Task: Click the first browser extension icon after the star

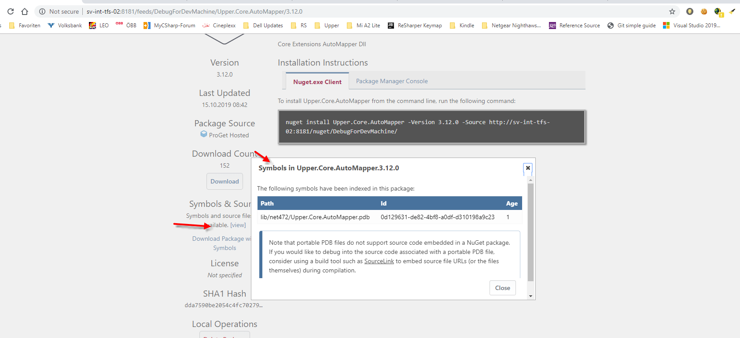Action: pos(690,11)
